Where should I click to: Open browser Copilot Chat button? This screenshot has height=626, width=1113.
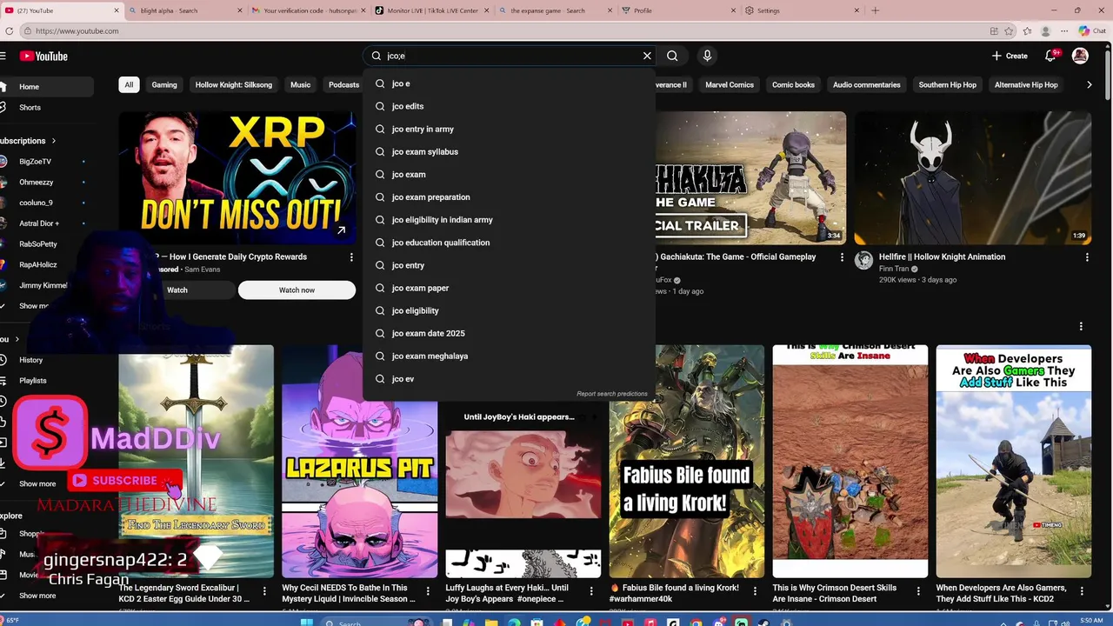pyautogui.click(x=1092, y=31)
